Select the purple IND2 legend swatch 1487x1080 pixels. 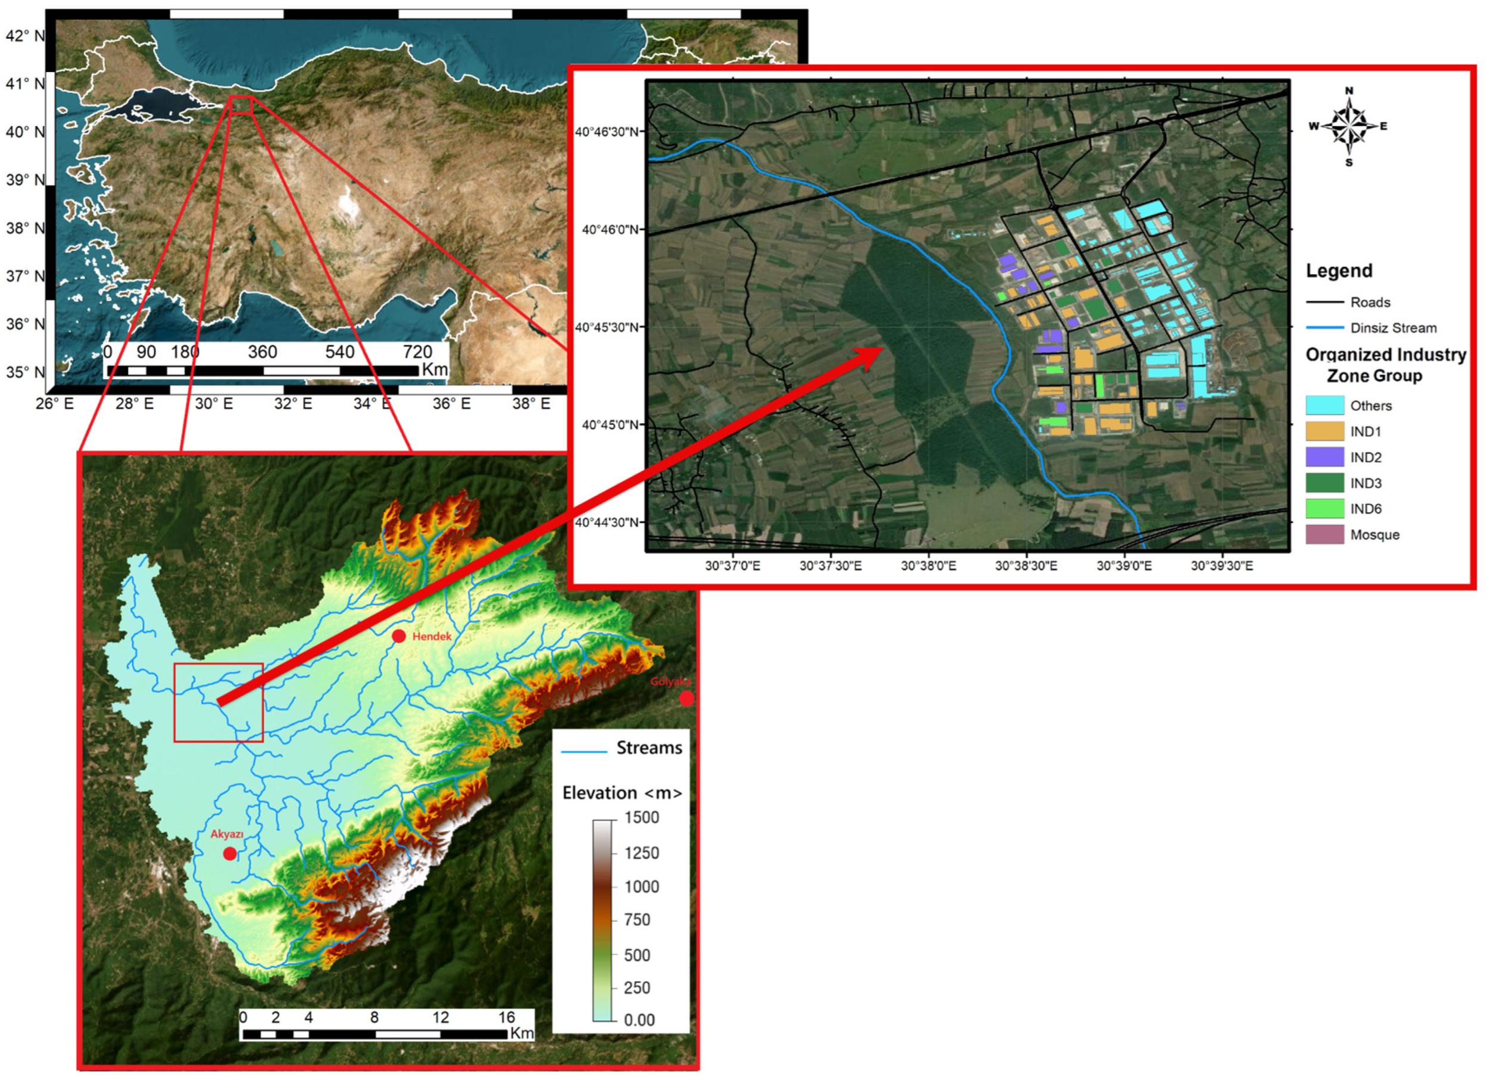pos(1324,457)
